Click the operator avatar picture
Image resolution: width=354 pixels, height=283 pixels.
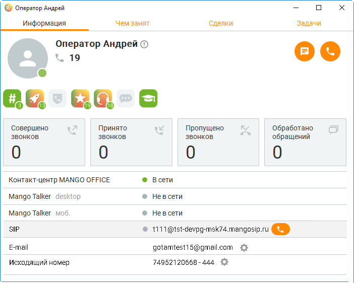(28, 58)
